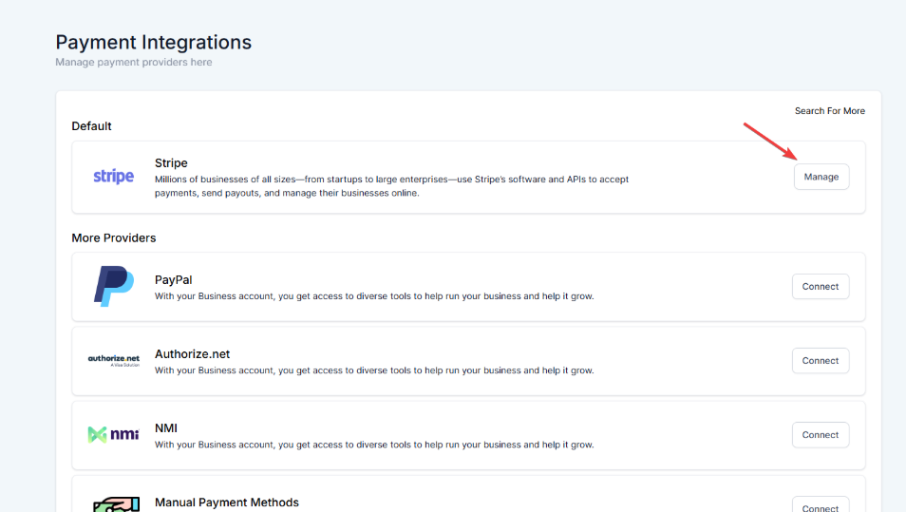The height and width of the screenshot is (512, 906).
Task: Click the More Providers section label
Action: click(x=113, y=237)
